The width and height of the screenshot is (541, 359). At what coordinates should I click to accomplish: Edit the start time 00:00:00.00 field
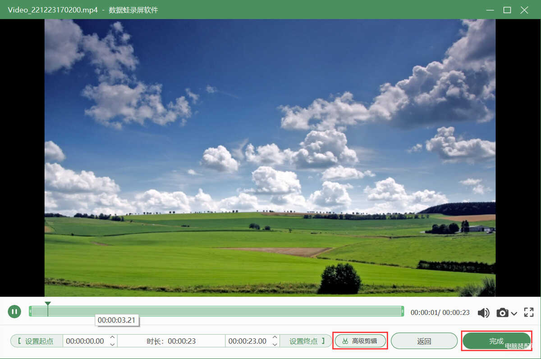pos(85,341)
